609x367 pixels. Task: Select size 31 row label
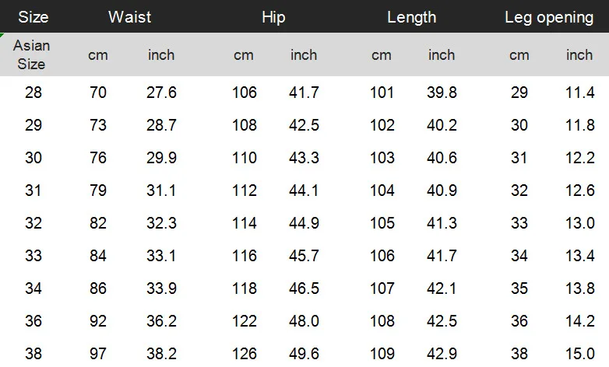coord(33,190)
